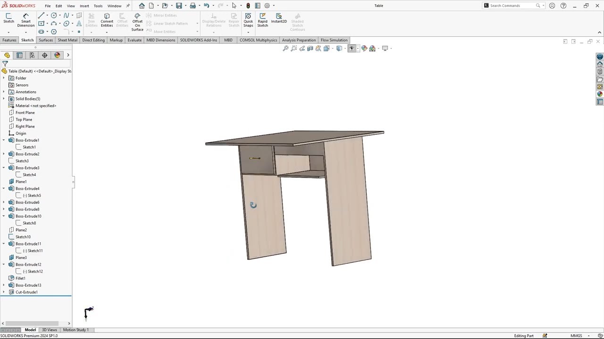Toggle Instant2D mode
The width and height of the screenshot is (604, 339).
[279, 18]
